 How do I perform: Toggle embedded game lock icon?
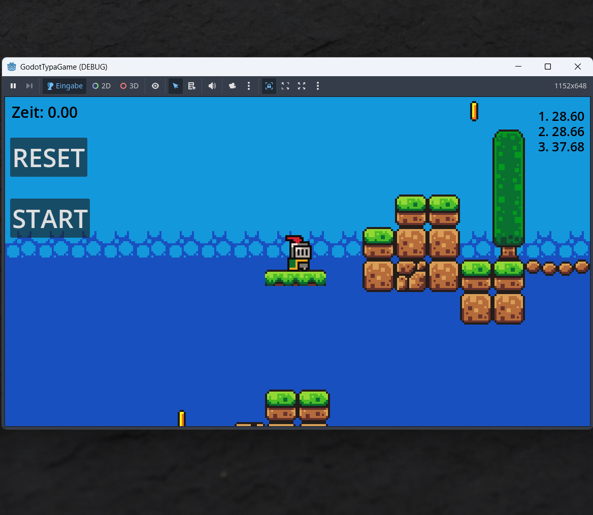click(269, 86)
